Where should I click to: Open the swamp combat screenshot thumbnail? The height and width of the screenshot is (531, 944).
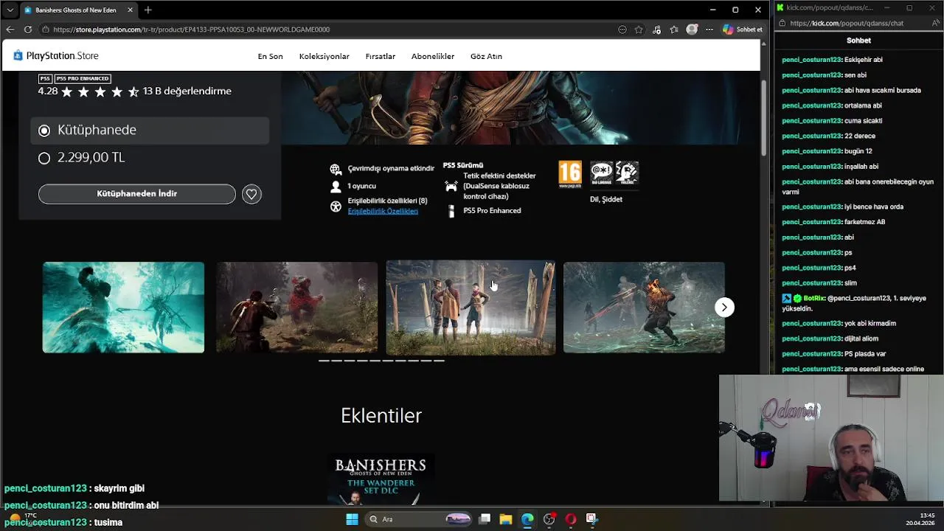pyautogui.click(x=644, y=308)
